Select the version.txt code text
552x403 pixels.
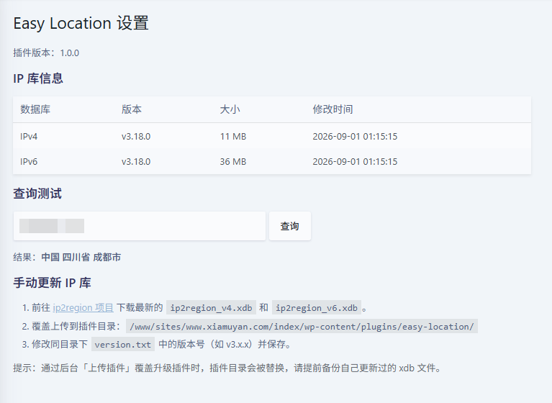point(123,344)
